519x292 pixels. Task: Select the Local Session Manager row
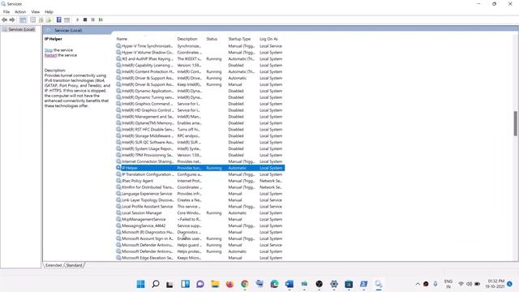[x=200, y=213]
